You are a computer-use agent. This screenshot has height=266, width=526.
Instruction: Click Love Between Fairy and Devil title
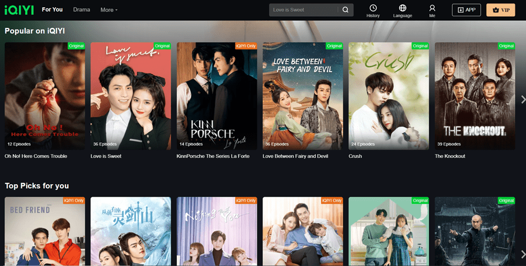point(295,156)
